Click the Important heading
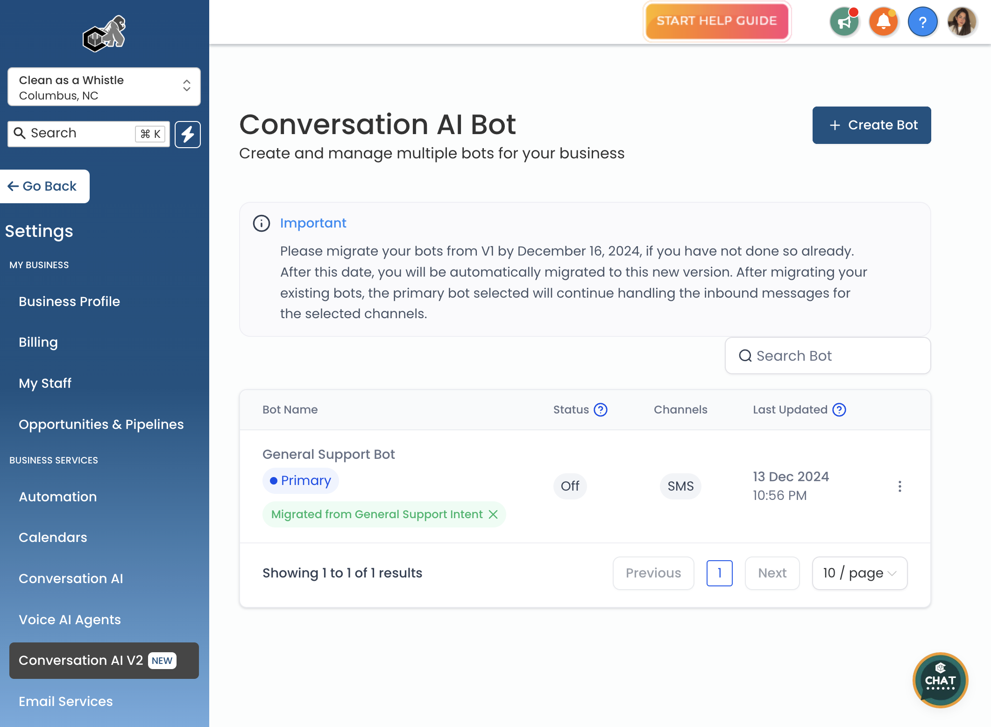 [313, 223]
